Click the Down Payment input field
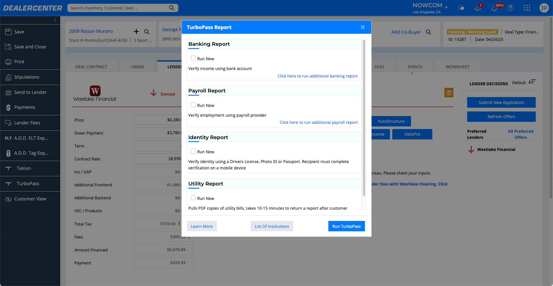 (x=158, y=133)
